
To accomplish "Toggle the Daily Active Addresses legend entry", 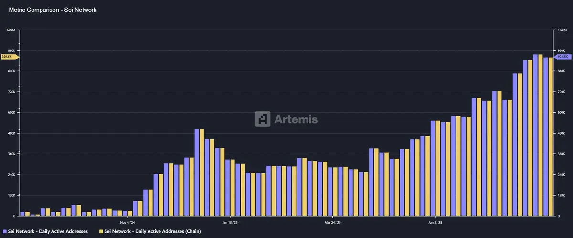I will tap(45, 231).
